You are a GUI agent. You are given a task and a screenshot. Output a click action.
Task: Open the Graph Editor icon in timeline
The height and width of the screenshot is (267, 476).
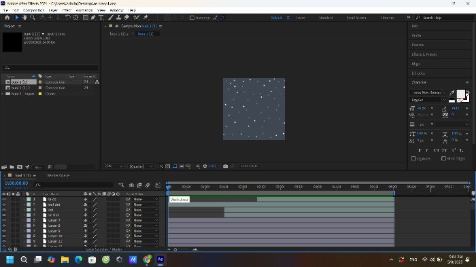point(158,185)
